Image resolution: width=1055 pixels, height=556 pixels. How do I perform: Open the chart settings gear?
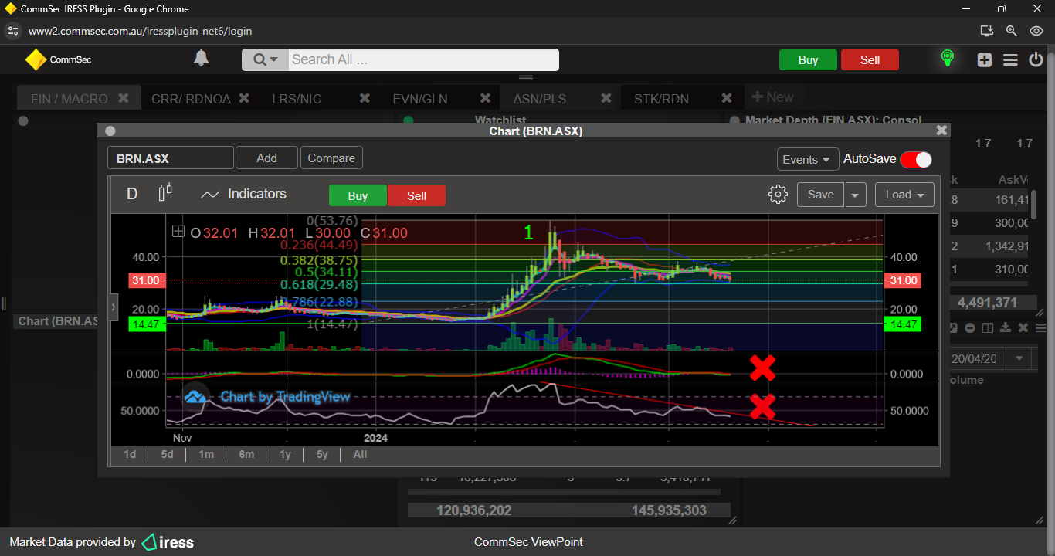click(x=778, y=195)
